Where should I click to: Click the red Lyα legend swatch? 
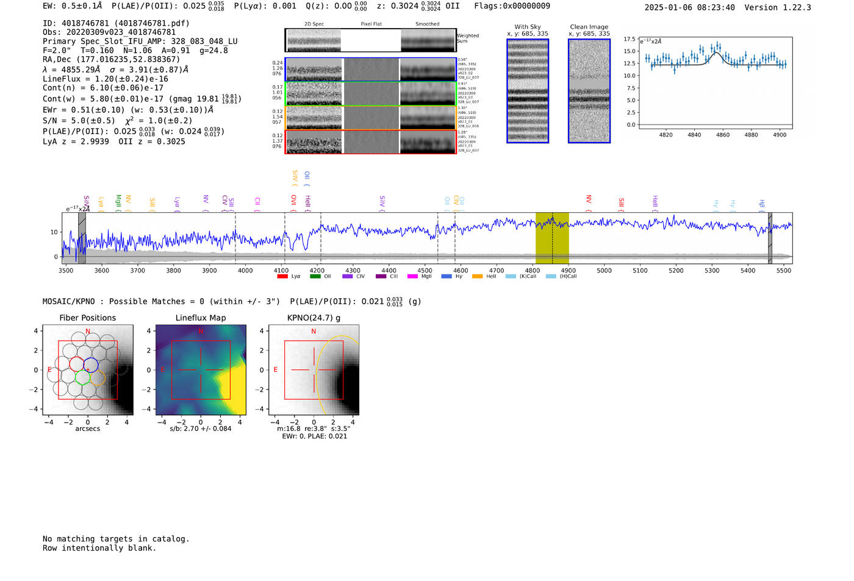pos(282,276)
